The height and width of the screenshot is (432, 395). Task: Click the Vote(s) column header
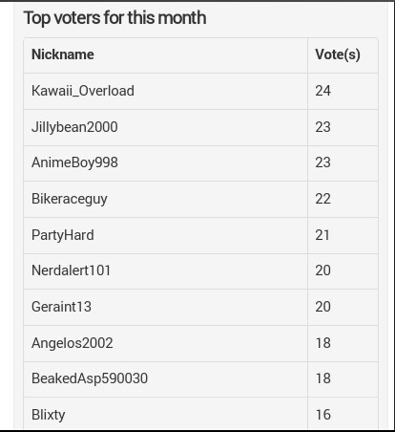(338, 54)
